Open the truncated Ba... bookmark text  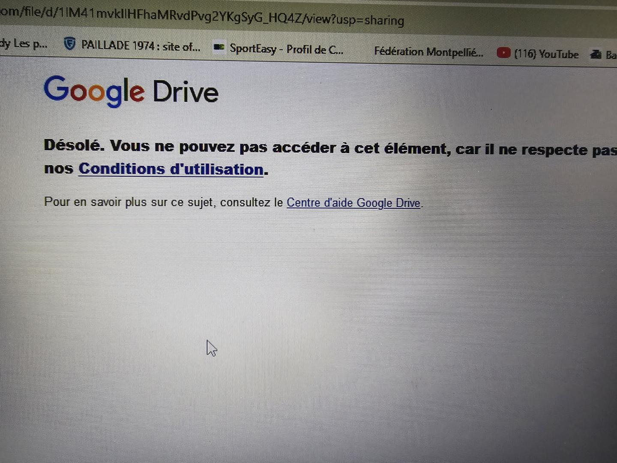point(611,55)
